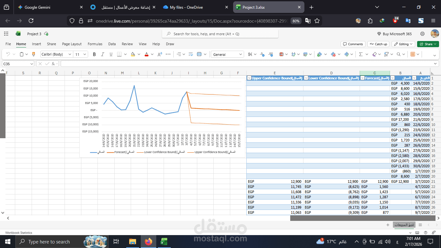Switch to the Data tab

coord(112,44)
